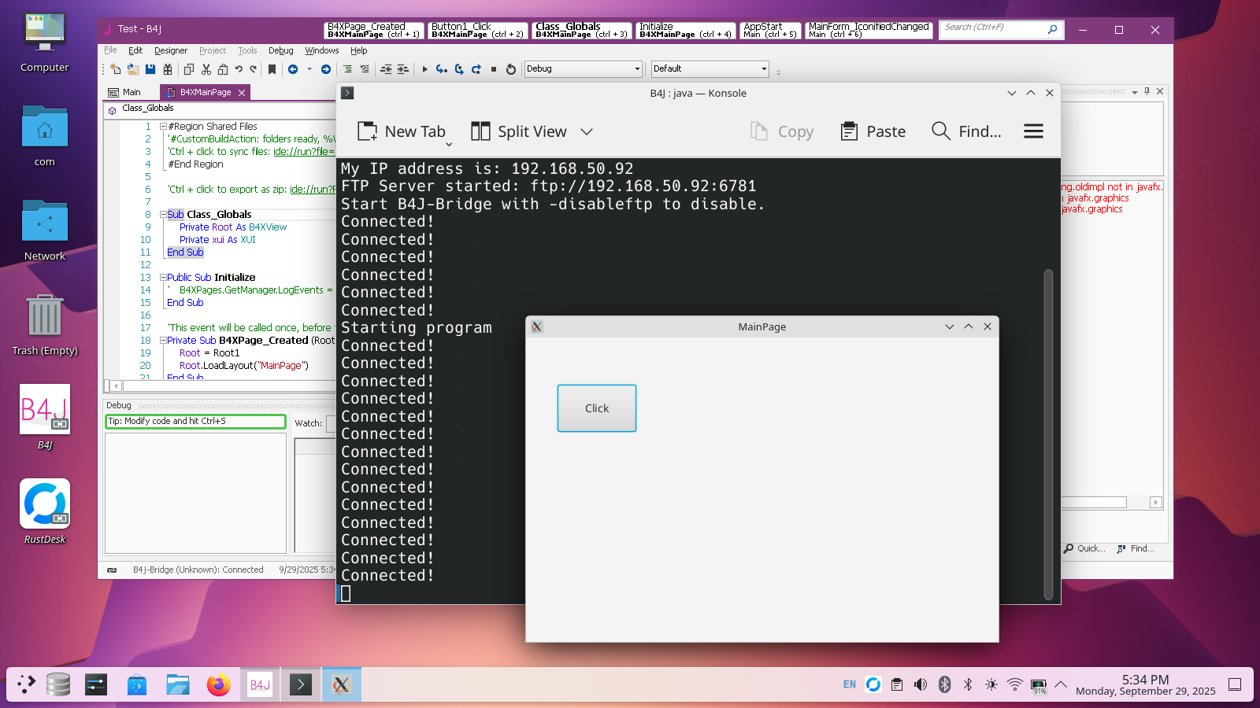The width and height of the screenshot is (1260, 708).
Task: Close the B4XMainPage tab
Action: coord(242,93)
